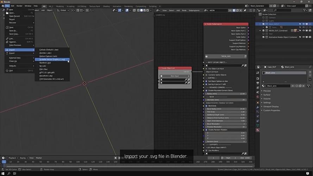Open the Export submenu
Viewport: 313px width, 176px height.
[x=20, y=53]
